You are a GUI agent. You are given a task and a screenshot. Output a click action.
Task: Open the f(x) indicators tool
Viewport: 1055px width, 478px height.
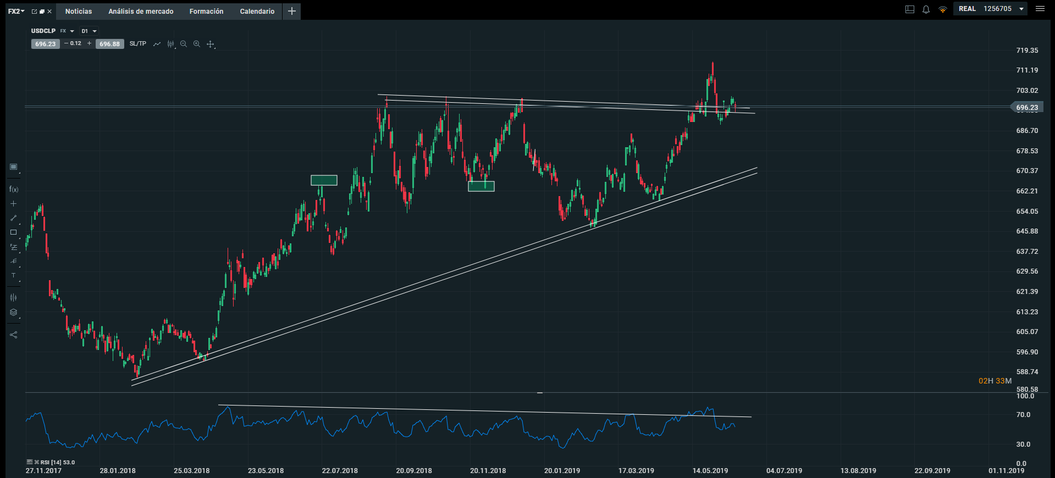pyautogui.click(x=14, y=190)
